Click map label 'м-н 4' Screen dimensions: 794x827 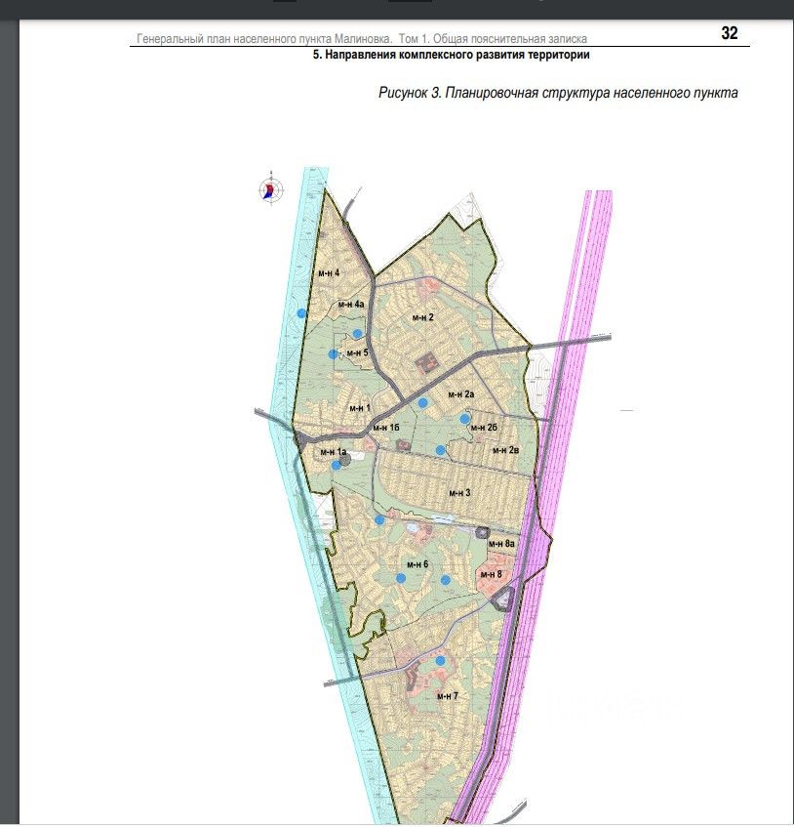point(329,272)
